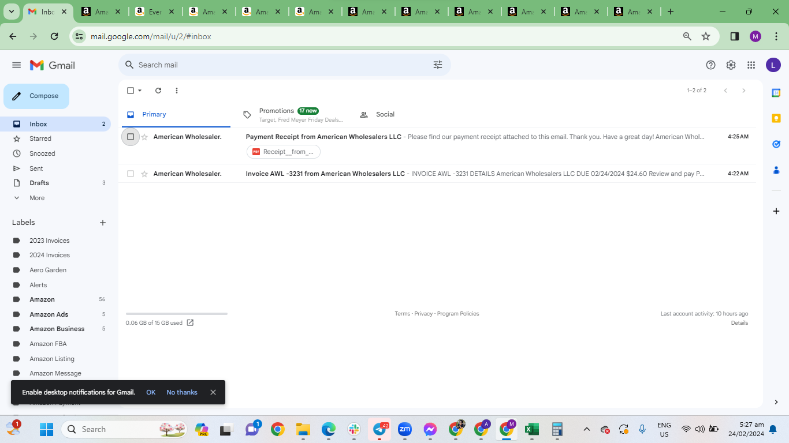Tick the select-all messages checkbox

[131, 91]
